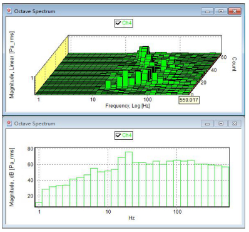Close the bottom Octave Spectrum window
The height and width of the screenshot is (232, 249).
235,124
